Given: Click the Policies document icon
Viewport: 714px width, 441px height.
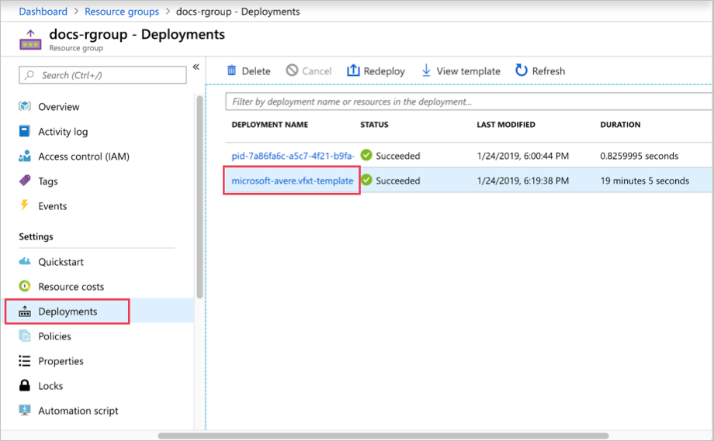Looking at the screenshot, I should coord(25,336).
